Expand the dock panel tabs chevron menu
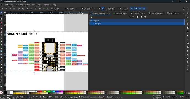The width and height of the screenshot is (190, 99). pos(183,13)
